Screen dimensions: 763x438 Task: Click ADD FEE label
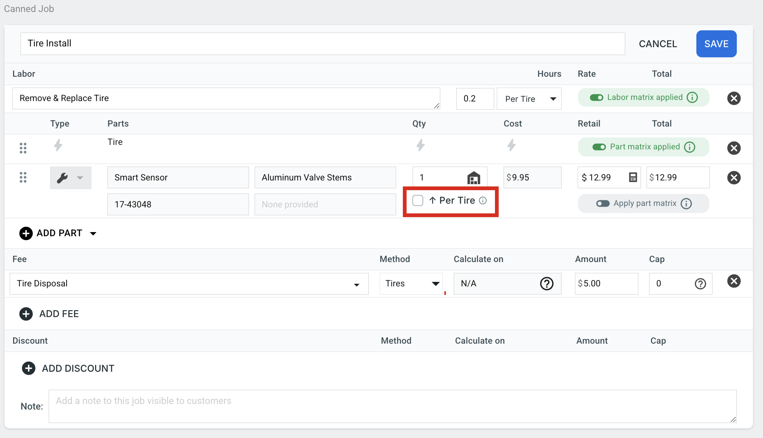coord(59,314)
